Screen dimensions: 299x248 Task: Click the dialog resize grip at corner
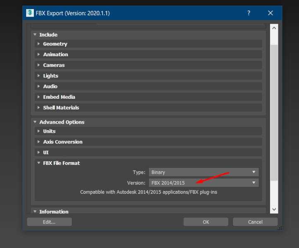click(x=280, y=228)
